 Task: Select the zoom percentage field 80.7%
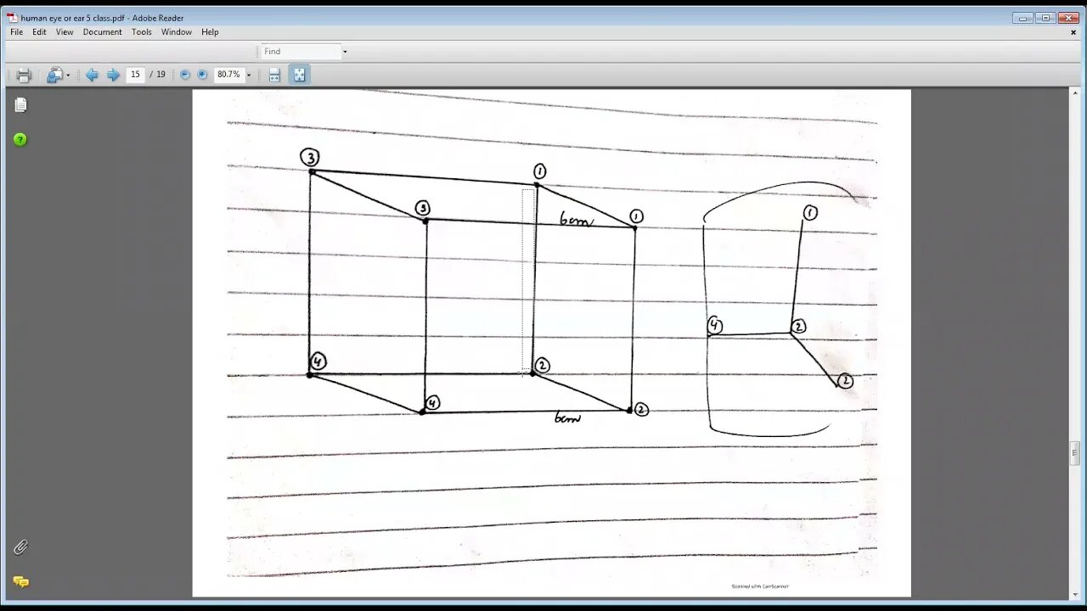pyautogui.click(x=228, y=75)
